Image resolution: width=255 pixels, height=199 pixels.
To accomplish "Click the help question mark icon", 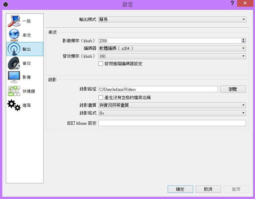I will 232,3.
